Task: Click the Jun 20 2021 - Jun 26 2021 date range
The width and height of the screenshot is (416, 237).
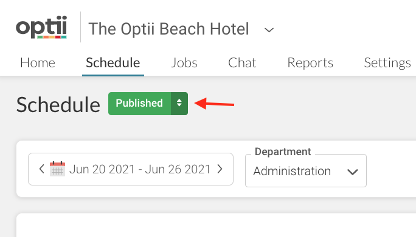Action: tap(140, 169)
